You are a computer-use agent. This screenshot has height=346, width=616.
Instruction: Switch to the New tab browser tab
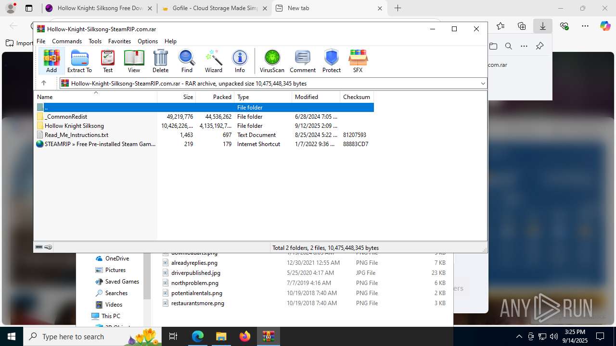click(329, 8)
